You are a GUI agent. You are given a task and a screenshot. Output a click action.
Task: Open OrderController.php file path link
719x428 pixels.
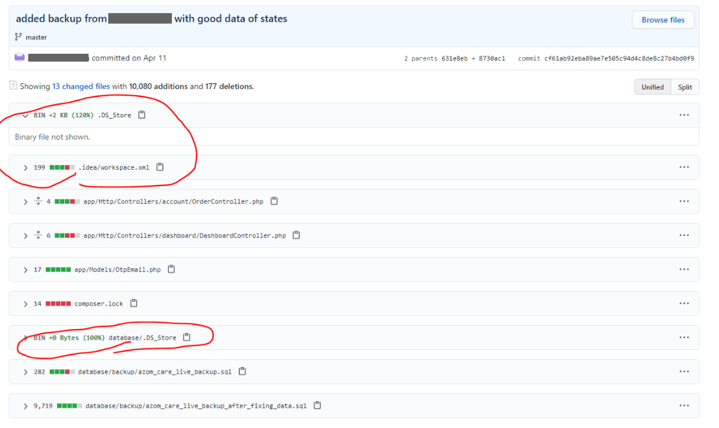pos(173,201)
